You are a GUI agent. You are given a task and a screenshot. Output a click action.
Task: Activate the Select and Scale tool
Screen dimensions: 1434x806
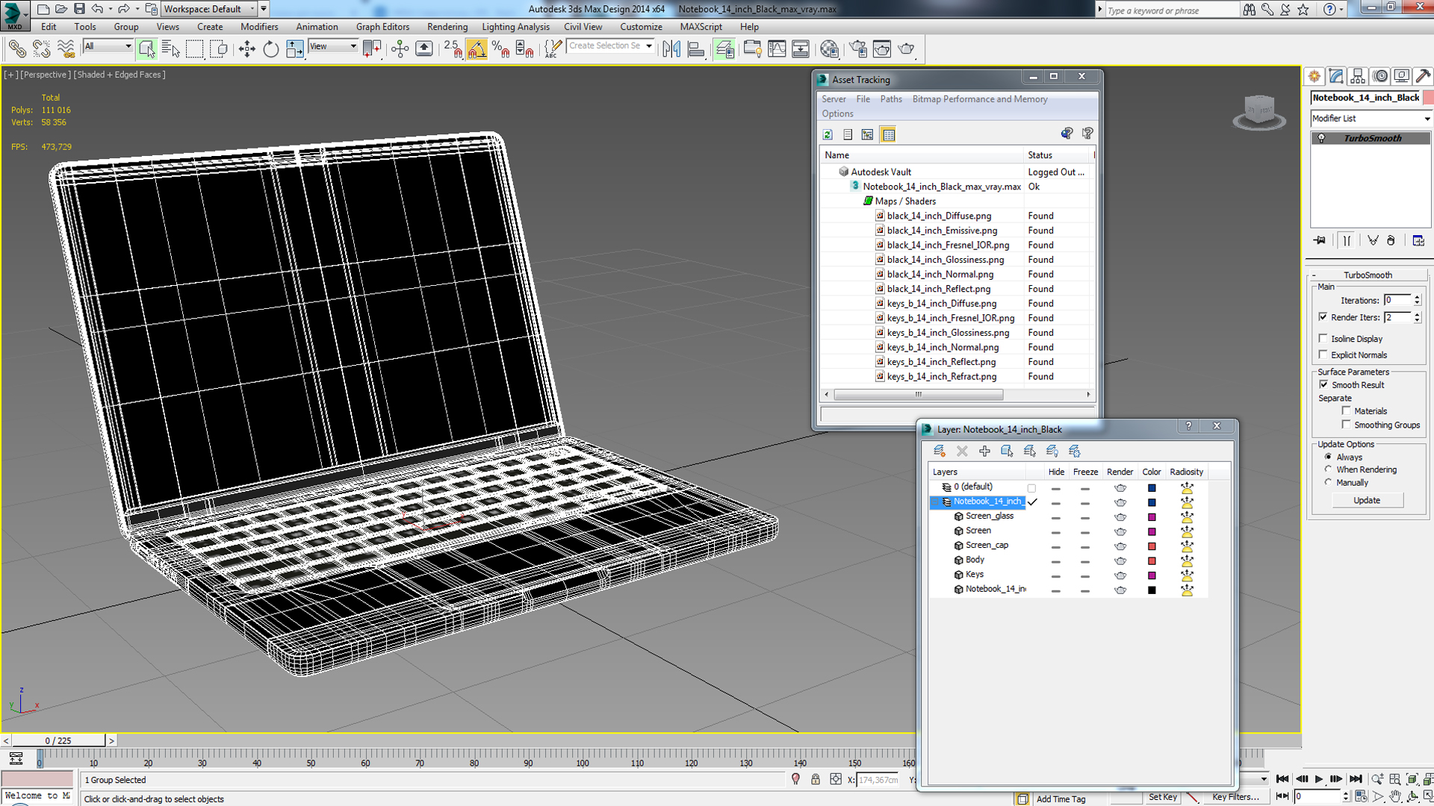point(295,49)
